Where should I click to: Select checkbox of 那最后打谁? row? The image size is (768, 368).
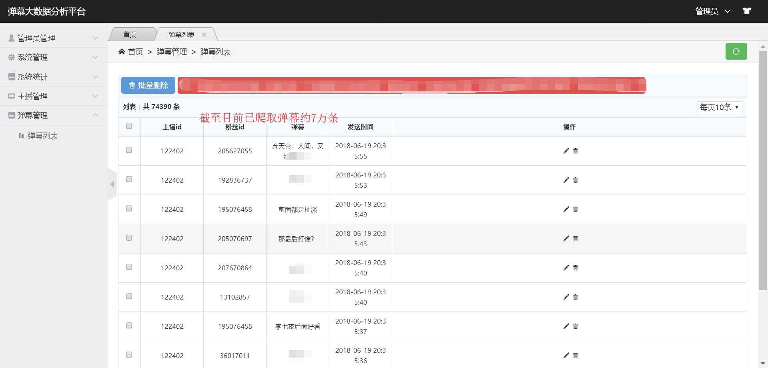pyautogui.click(x=129, y=238)
